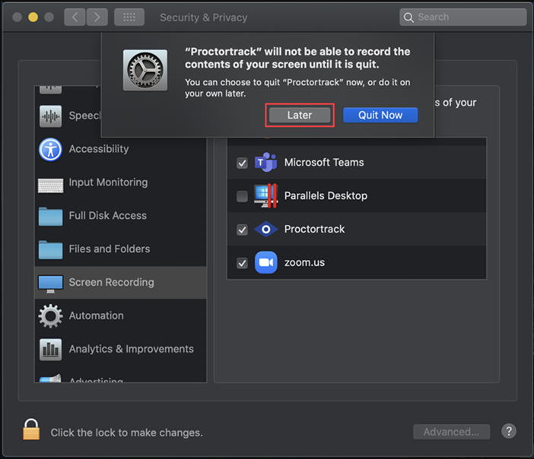534x459 pixels.
Task: Click the Automation gear icon
Action: coord(50,316)
